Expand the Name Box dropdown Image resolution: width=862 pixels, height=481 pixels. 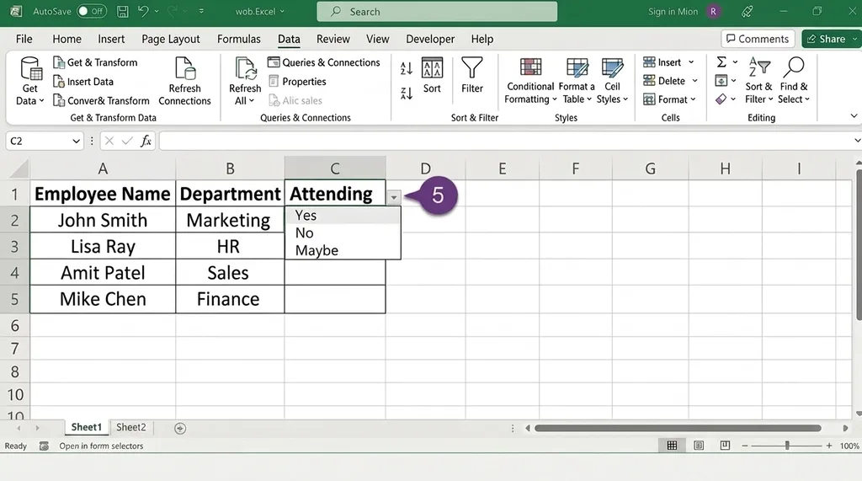point(76,141)
